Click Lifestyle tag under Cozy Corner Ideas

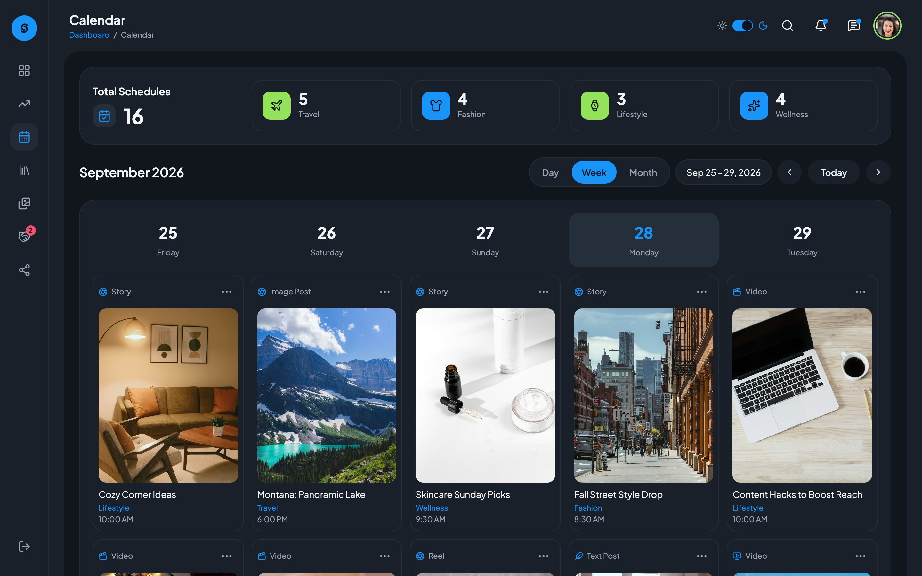pyautogui.click(x=114, y=508)
